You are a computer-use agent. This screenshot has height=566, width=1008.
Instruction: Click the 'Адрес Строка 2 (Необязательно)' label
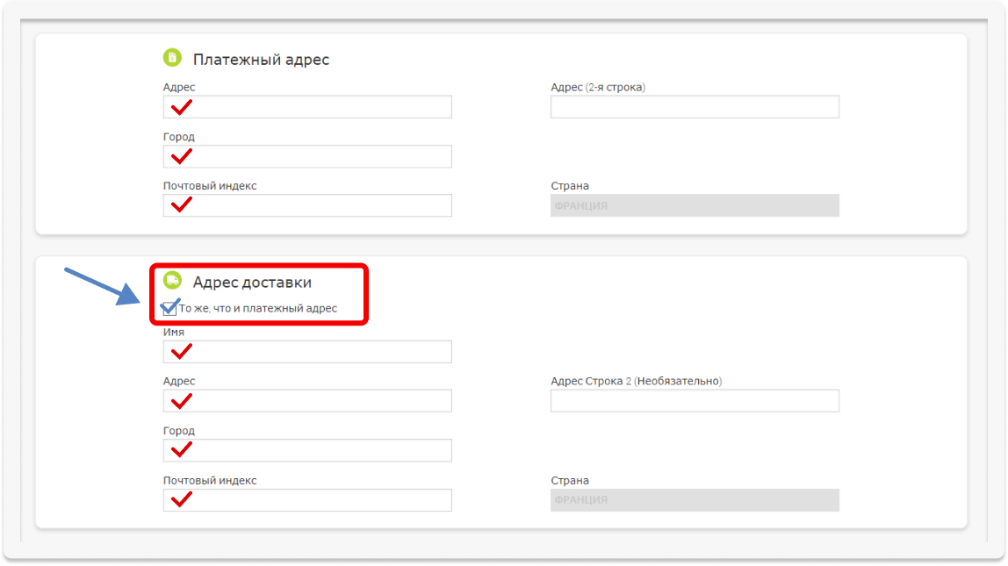(636, 381)
